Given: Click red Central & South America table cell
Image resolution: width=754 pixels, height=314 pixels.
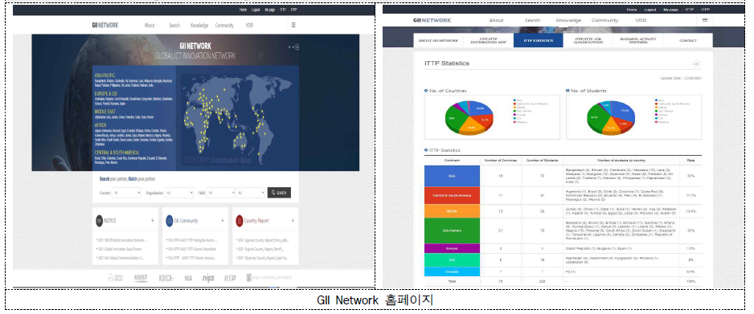Looking at the screenshot, I should [452, 196].
